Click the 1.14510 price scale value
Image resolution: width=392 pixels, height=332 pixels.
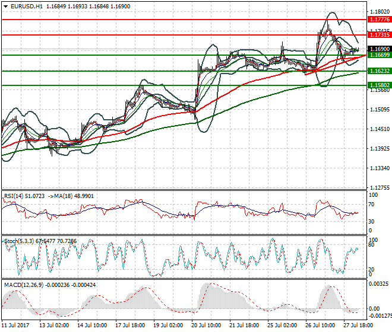(380, 129)
